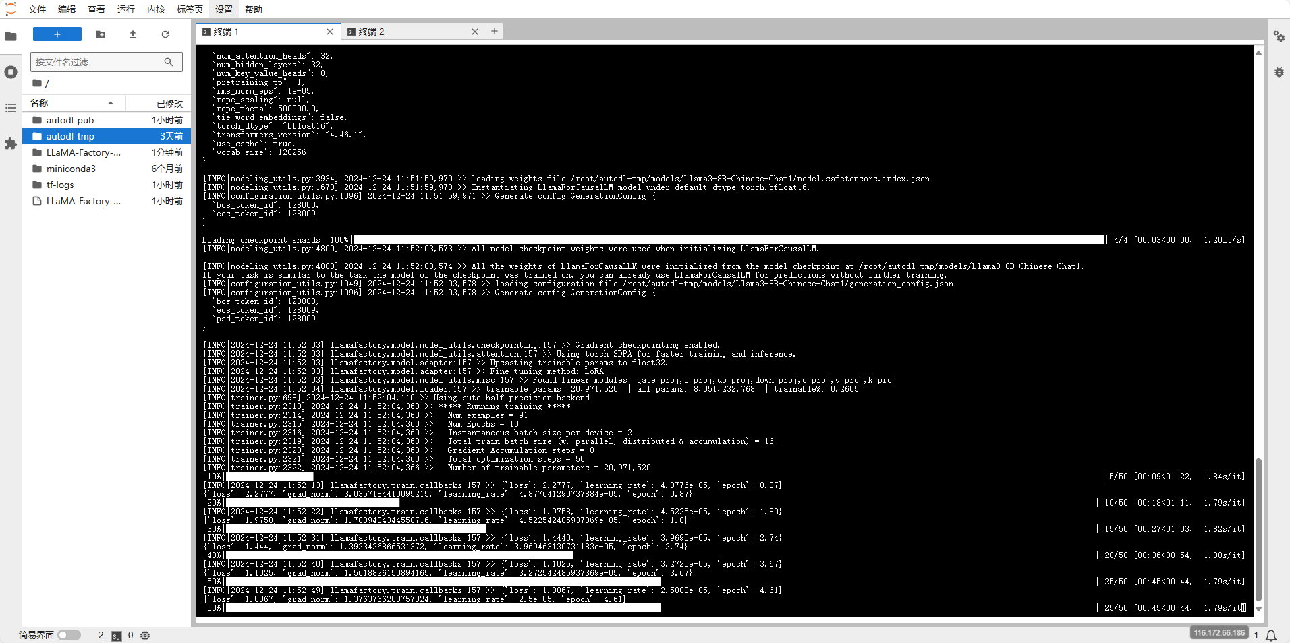Open the table of contents panel
Viewport: 1290px width, 643px height.
point(11,108)
